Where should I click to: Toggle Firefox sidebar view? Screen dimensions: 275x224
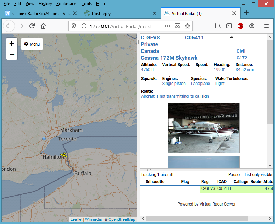tap(229, 26)
